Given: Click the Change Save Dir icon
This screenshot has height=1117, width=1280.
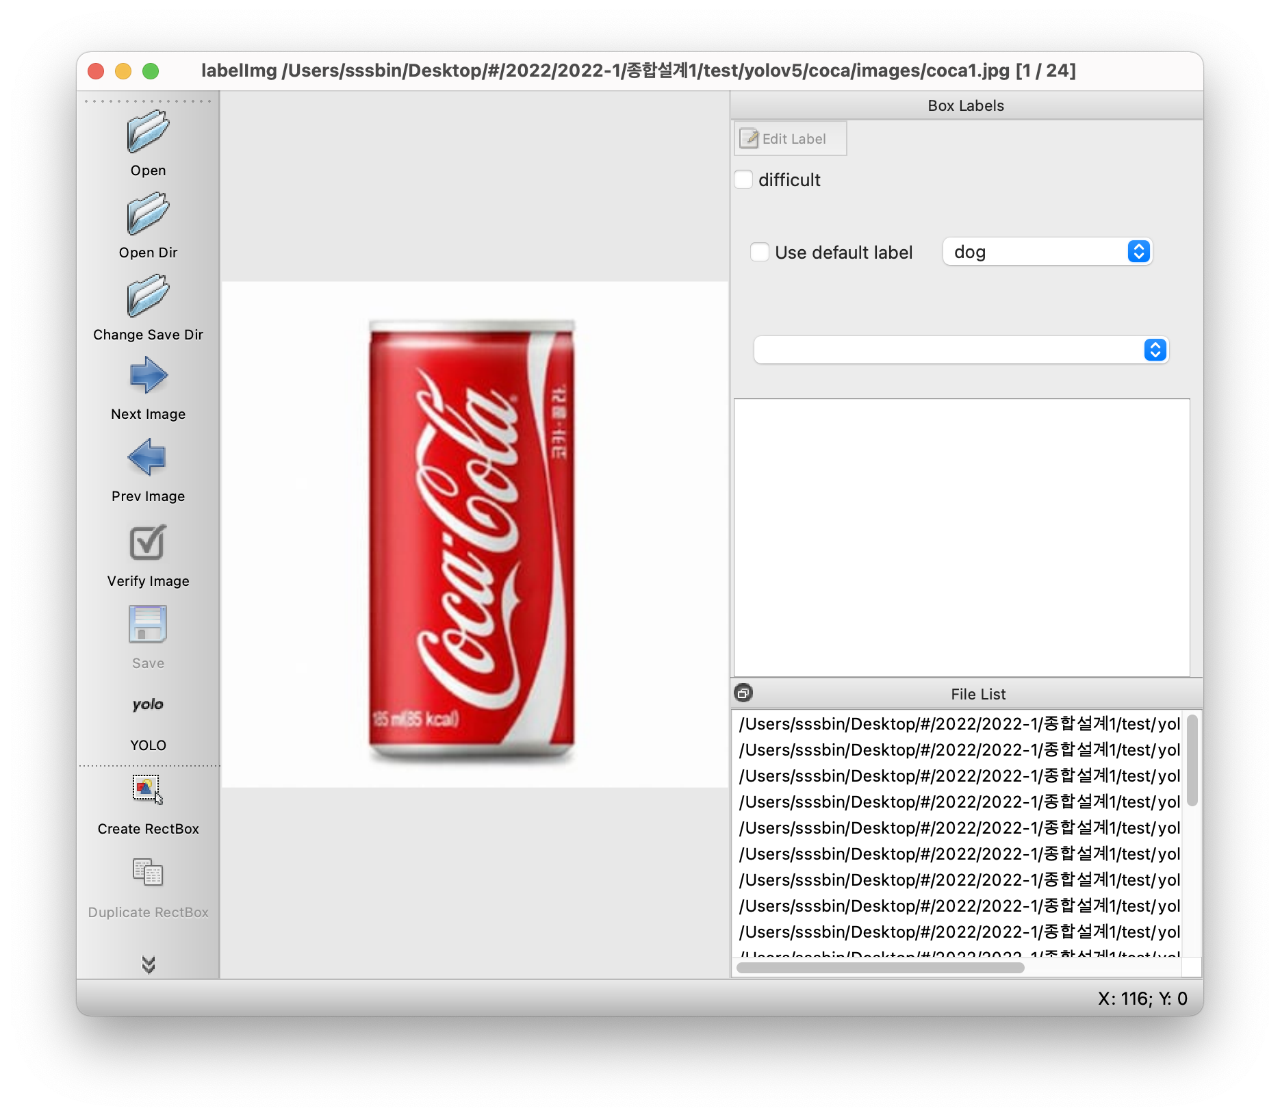Looking at the screenshot, I should [148, 296].
